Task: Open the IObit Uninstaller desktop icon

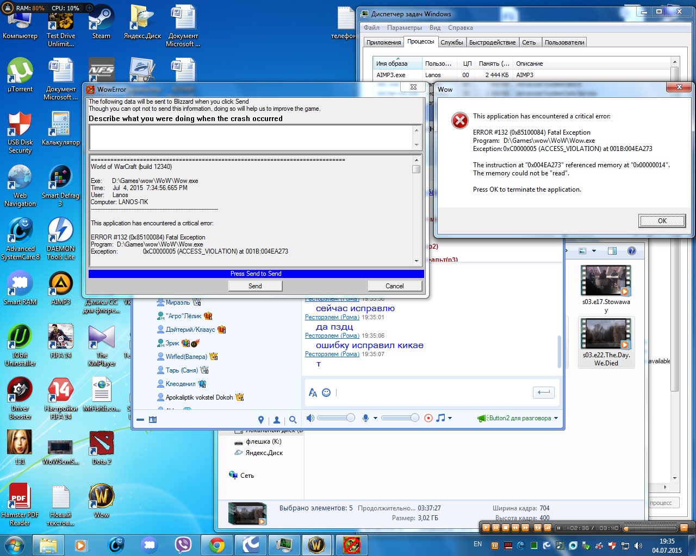Action: pyautogui.click(x=20, y=345)
